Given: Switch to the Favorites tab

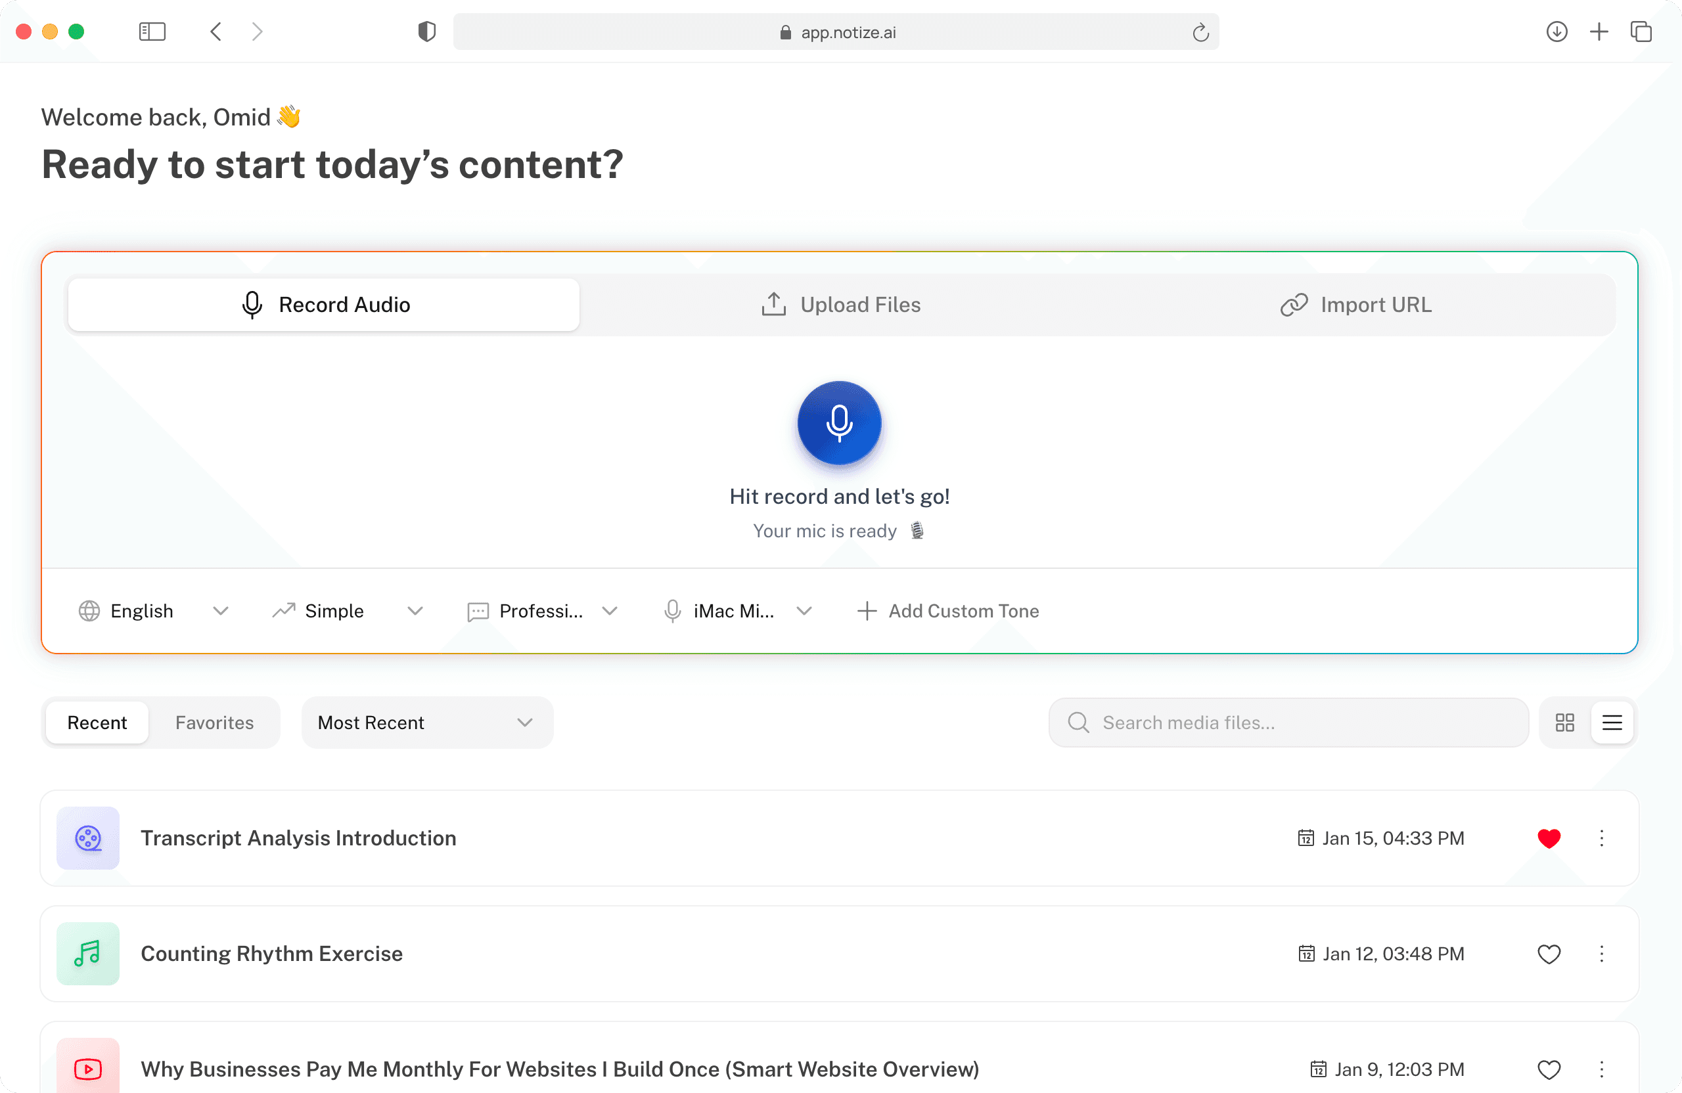Looking at the screenshot, I should click(x=214, y=722).
